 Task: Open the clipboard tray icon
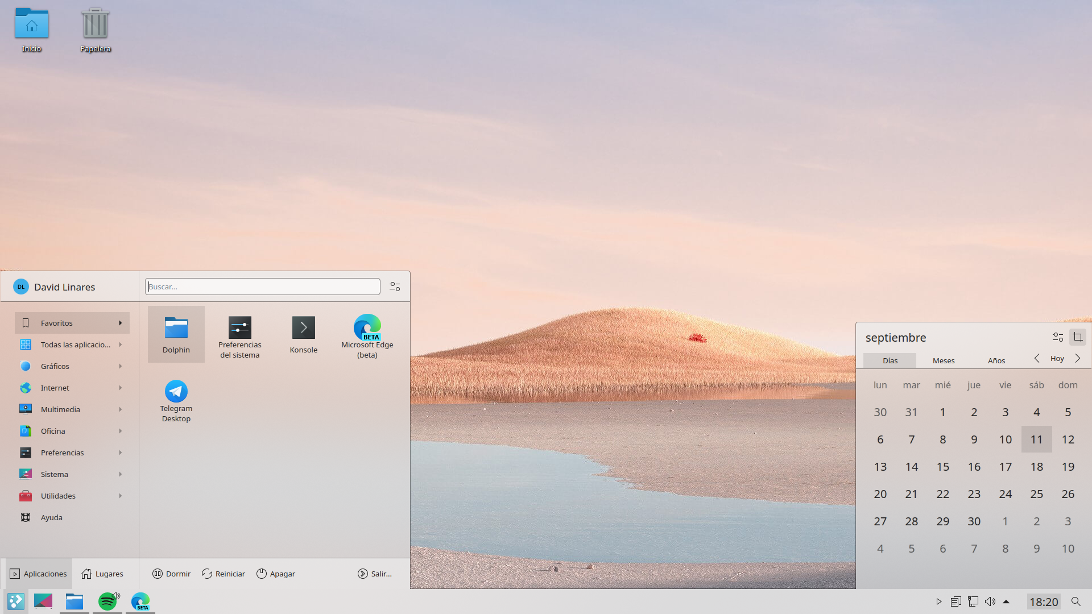coord(956,601)
